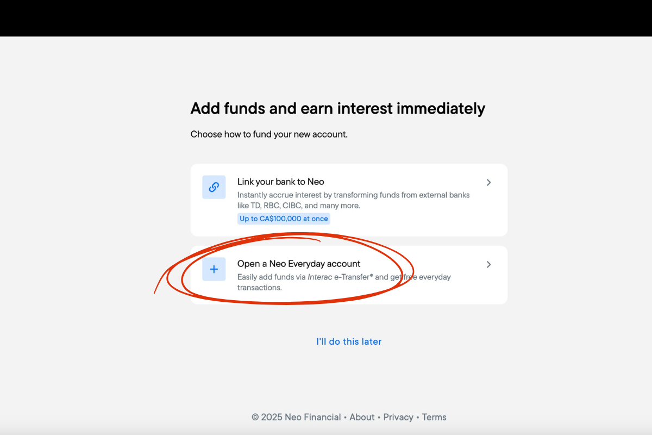Click the '© 2025 Neo Financial' text

296,417
